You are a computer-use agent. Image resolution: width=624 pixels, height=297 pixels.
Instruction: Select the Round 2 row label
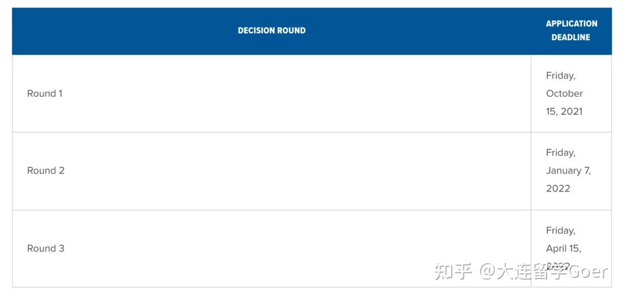tap(46, 171)
